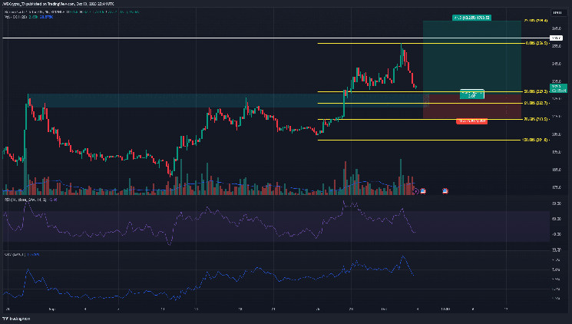Click the topmost yellow Fibonacci extension label
Viewport: 572px width, 324px height.
pos(535,21)
